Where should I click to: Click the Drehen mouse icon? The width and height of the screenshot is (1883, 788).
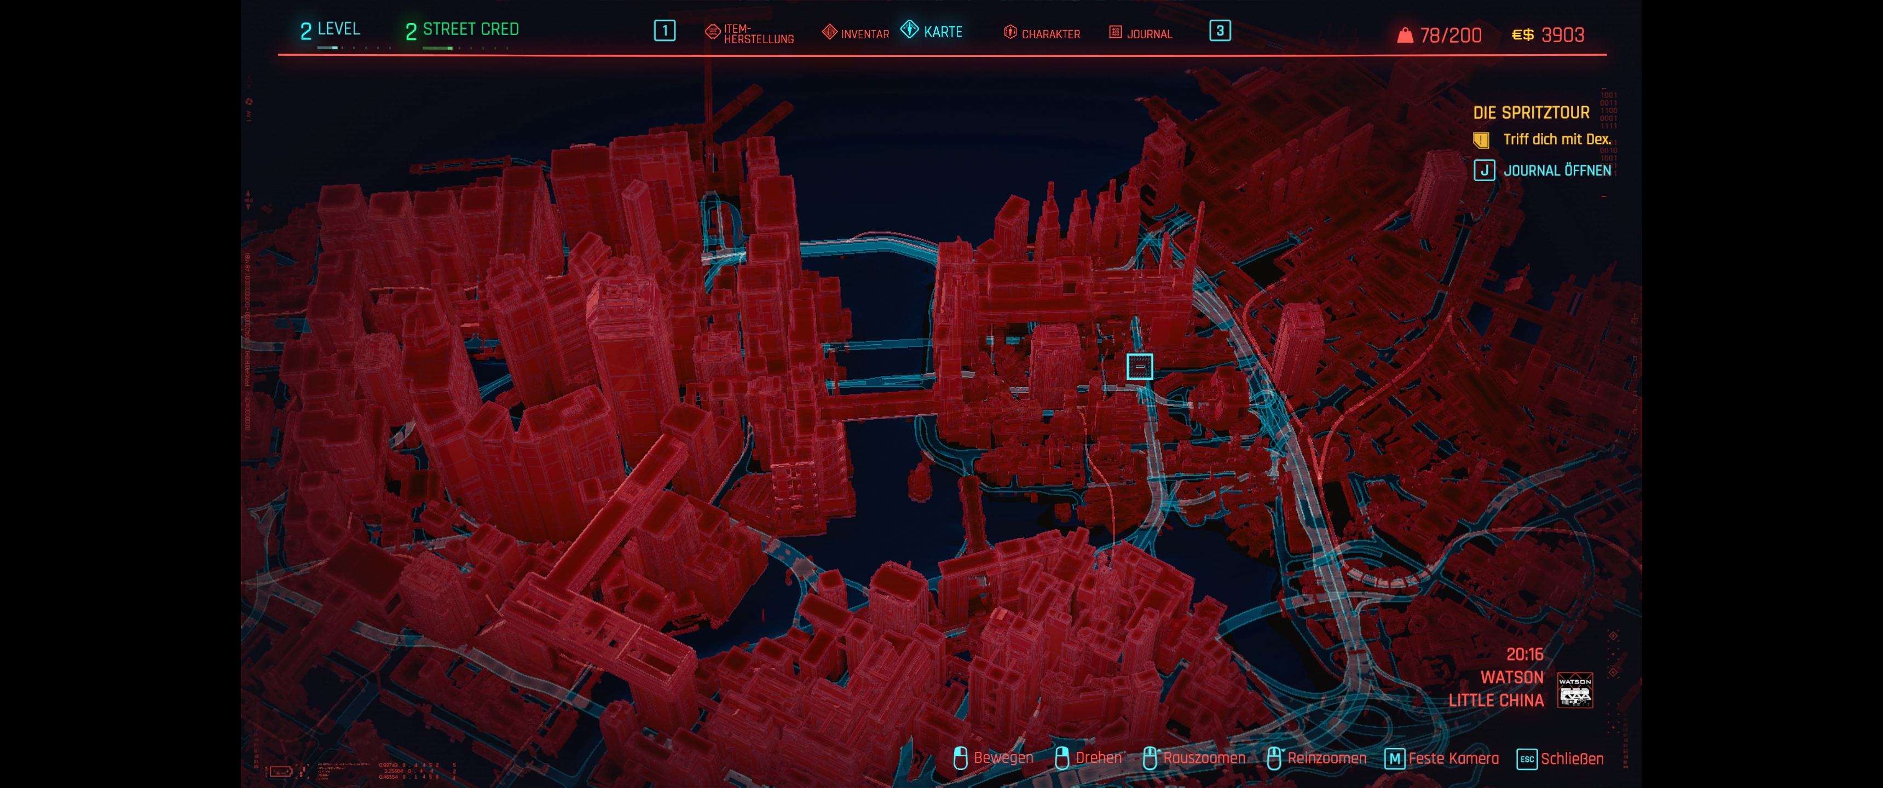(x=1062, y=758)
